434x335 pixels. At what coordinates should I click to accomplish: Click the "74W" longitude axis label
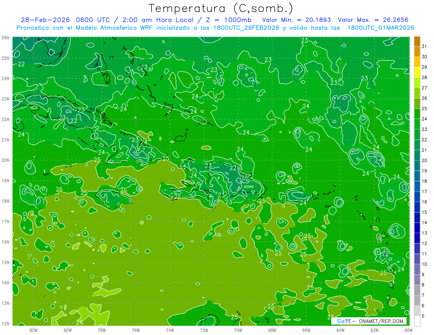click(x=170, y=330)
